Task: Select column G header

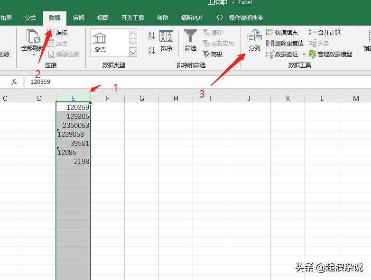Action: click(142, 98)
